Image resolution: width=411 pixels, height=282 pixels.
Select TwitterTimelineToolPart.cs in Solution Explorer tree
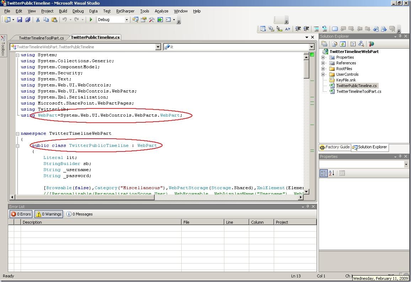point(359,91)
